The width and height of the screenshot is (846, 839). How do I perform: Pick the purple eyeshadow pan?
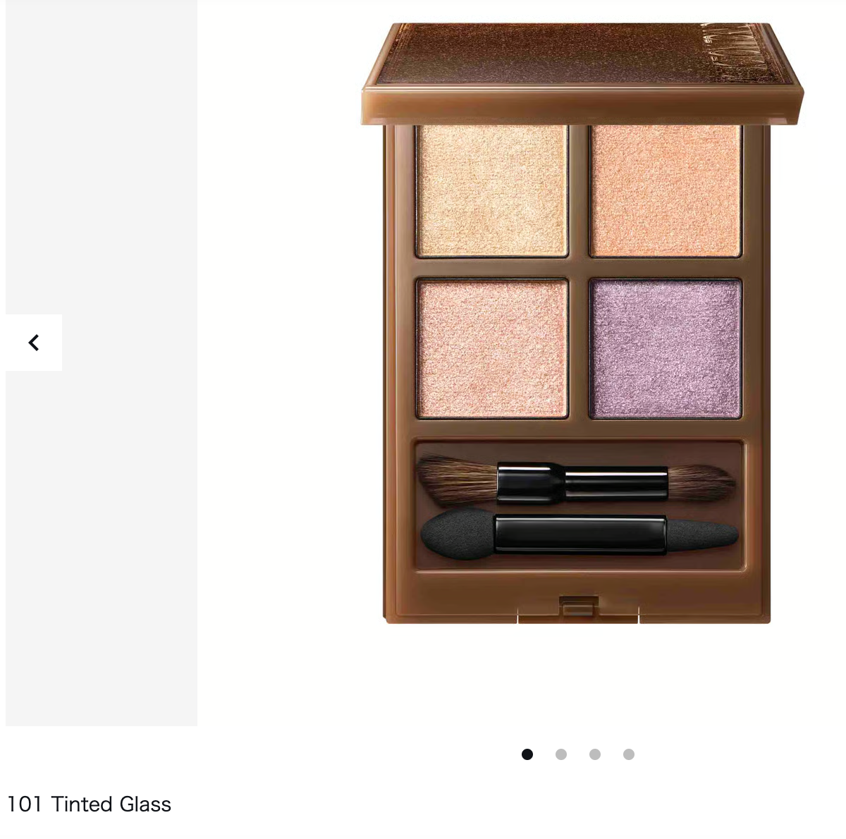[x=665, y=348]
